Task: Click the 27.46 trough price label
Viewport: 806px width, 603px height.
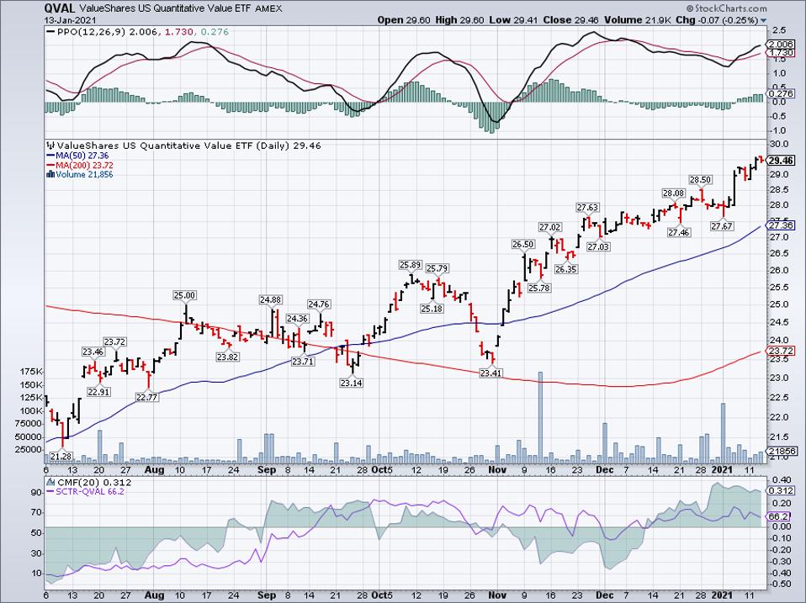Action: 678,233
